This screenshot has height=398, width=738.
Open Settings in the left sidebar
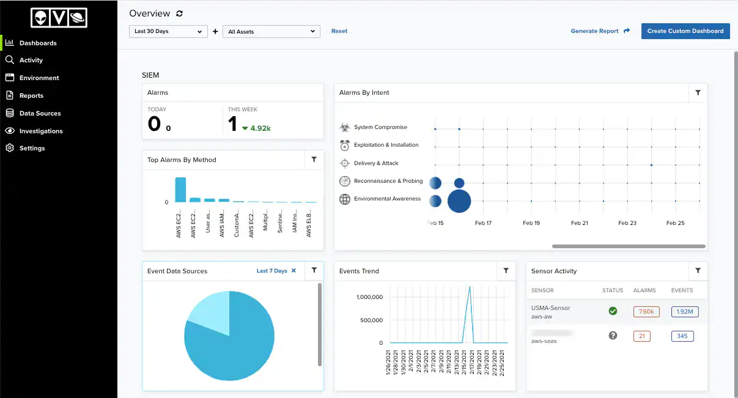coord(32,148)
